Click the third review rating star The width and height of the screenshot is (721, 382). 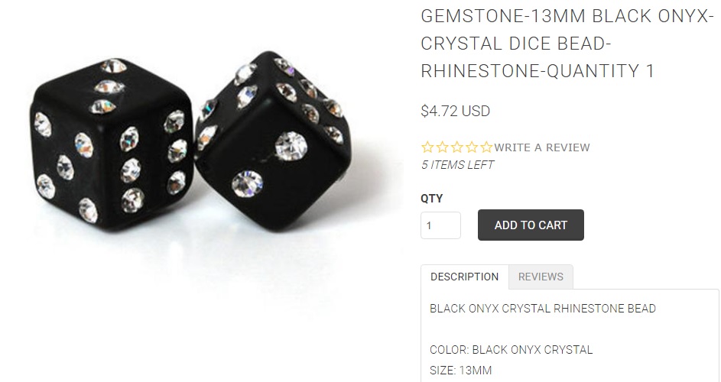tap(457, 147)
